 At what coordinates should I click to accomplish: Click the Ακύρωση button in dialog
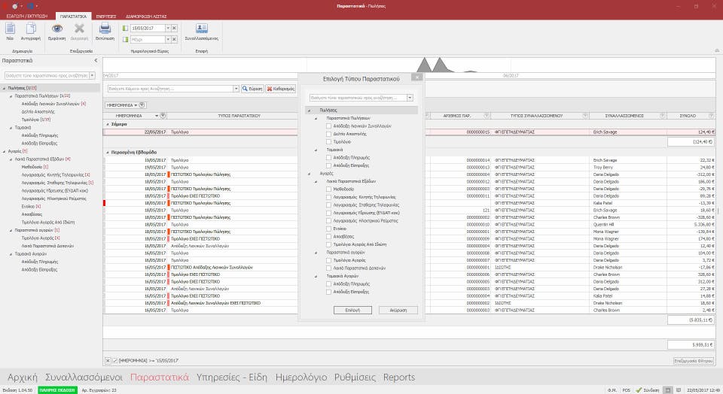click(398, 311)
